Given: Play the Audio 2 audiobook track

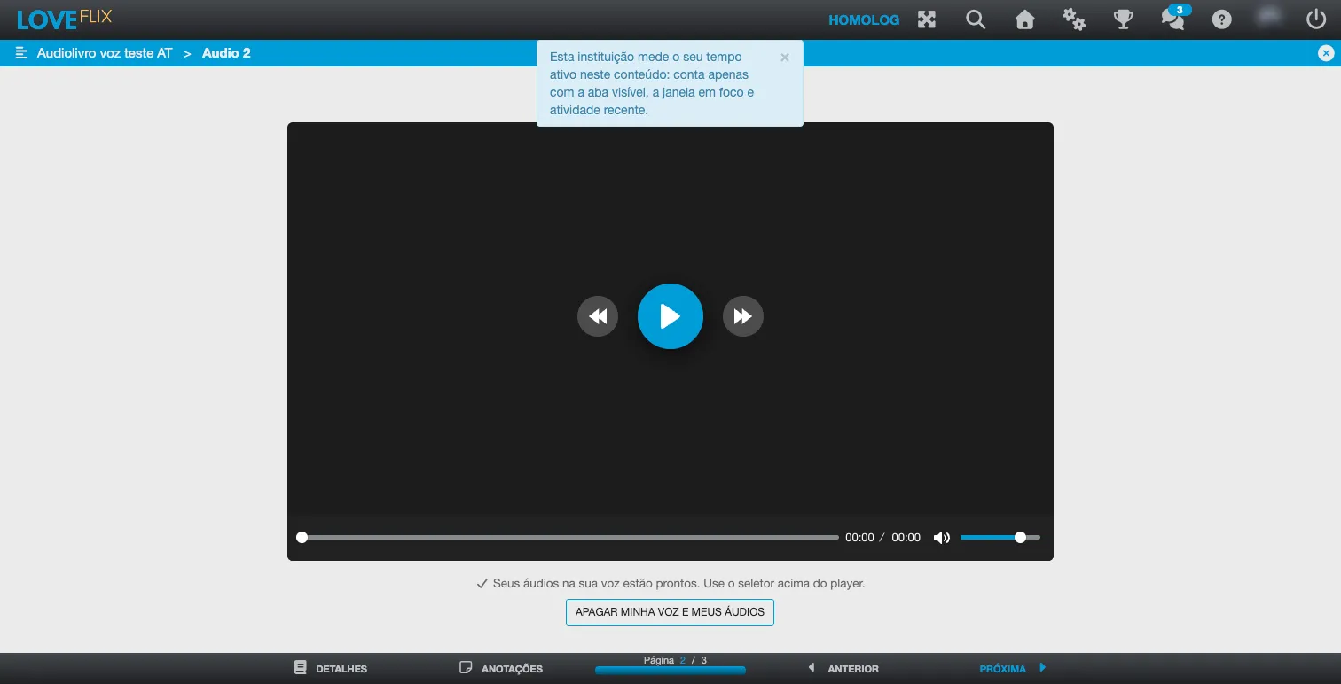Looking at the screenshot, I should point(670,316).
